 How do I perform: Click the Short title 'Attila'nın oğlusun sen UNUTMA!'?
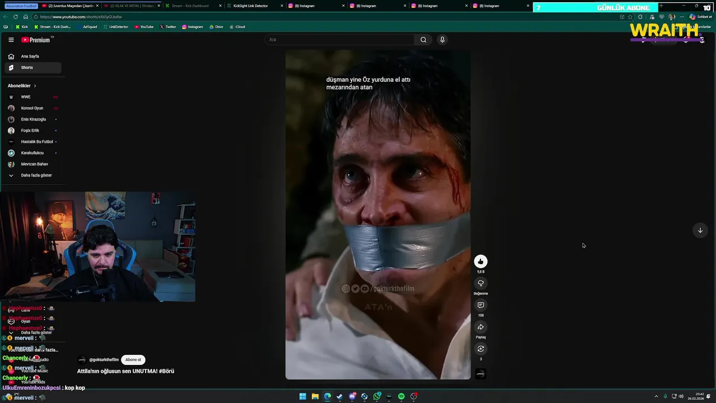click(125, 371)
